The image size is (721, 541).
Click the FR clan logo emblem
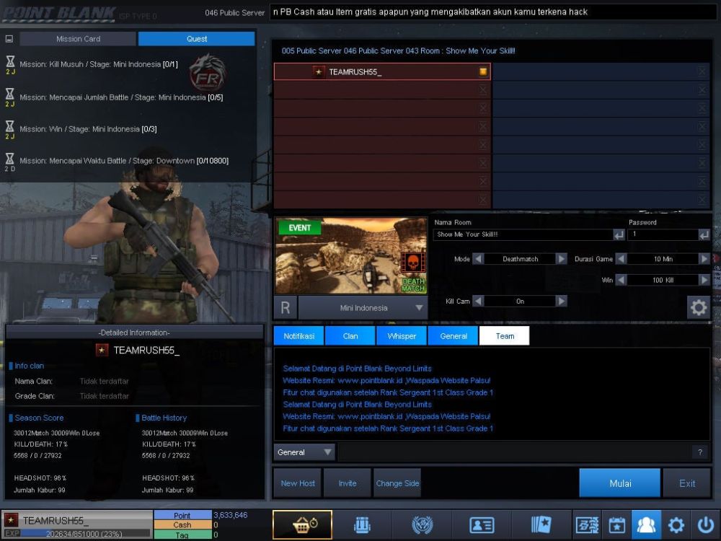click(208, 73)
